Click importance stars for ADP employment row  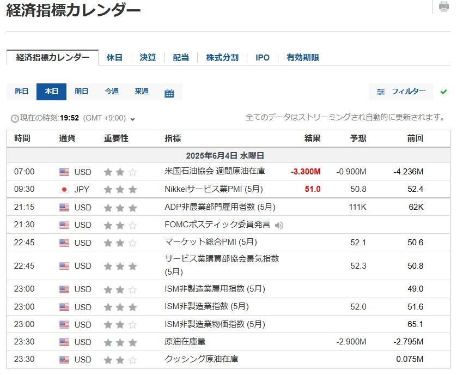tap(120, 207)
